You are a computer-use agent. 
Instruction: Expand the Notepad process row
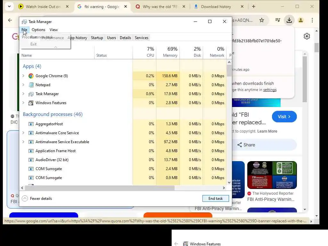pos(23,85)
